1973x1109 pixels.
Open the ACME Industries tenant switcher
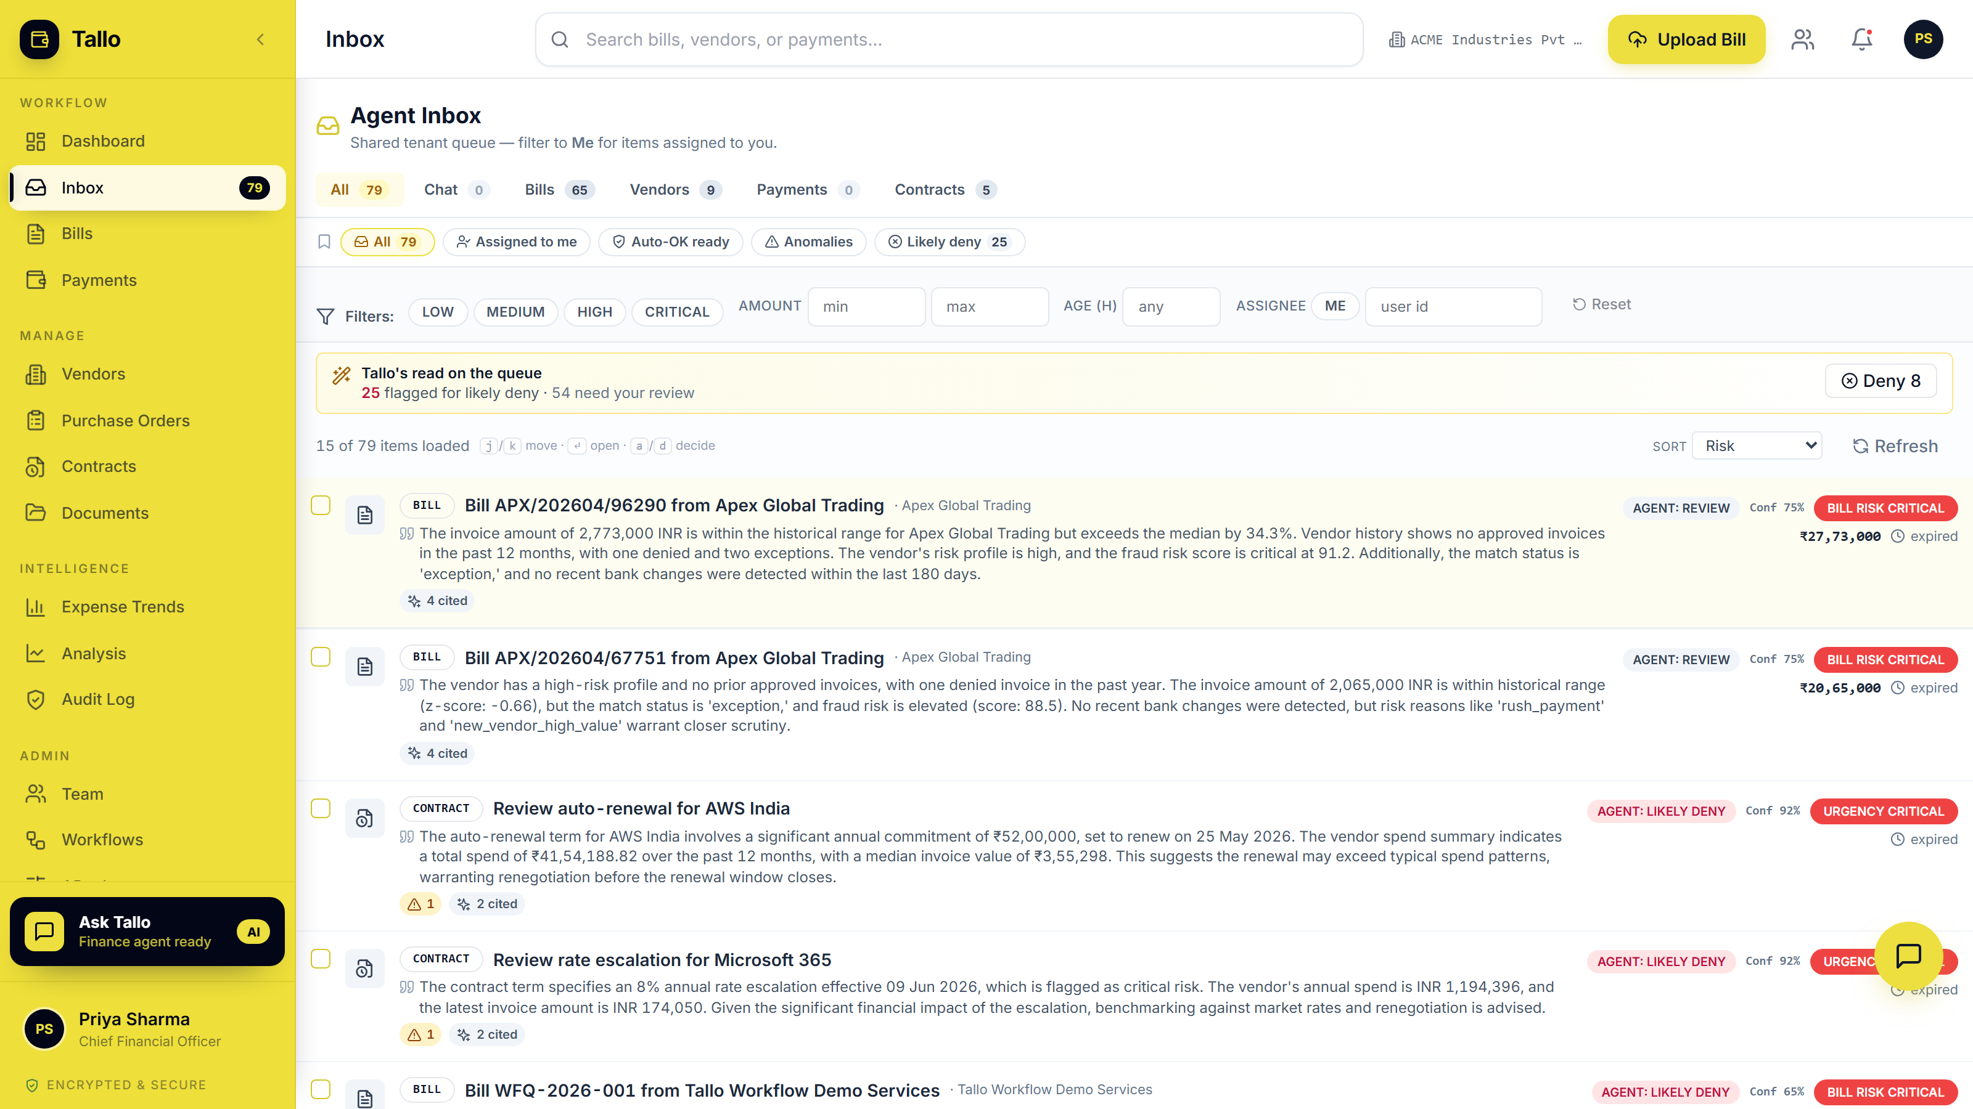coord(1486,39)
